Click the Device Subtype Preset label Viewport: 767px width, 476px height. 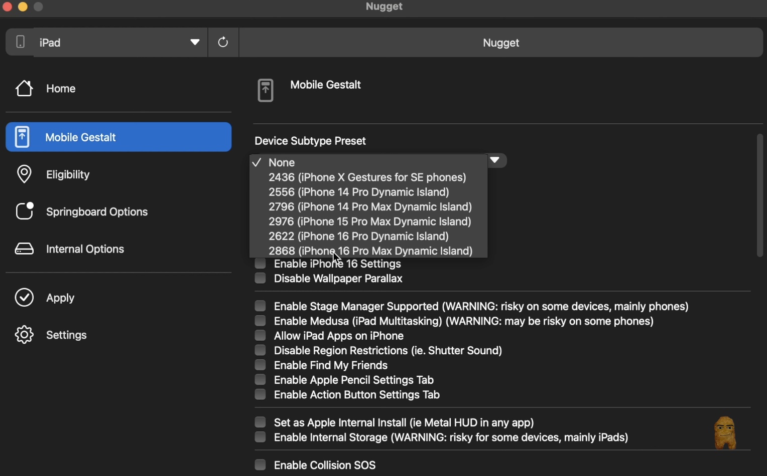(310, 141)
